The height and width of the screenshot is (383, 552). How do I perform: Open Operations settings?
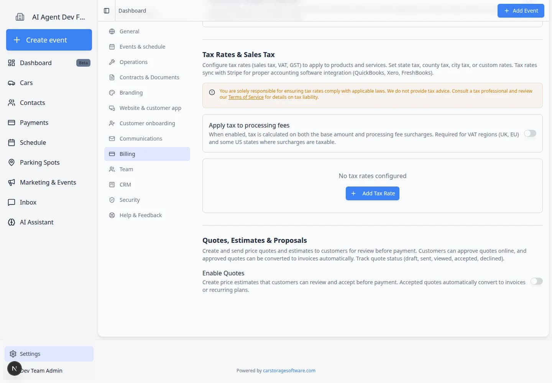click(147, 62)
